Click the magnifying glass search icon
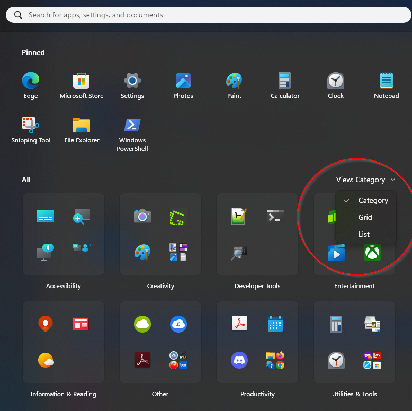The width and height of the screenshot is (412, 411). click(x=18, y=15)
